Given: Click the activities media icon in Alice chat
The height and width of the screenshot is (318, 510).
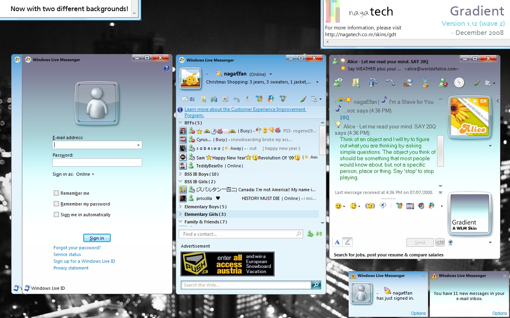Looking at the screenshot, I should (408, 83).
